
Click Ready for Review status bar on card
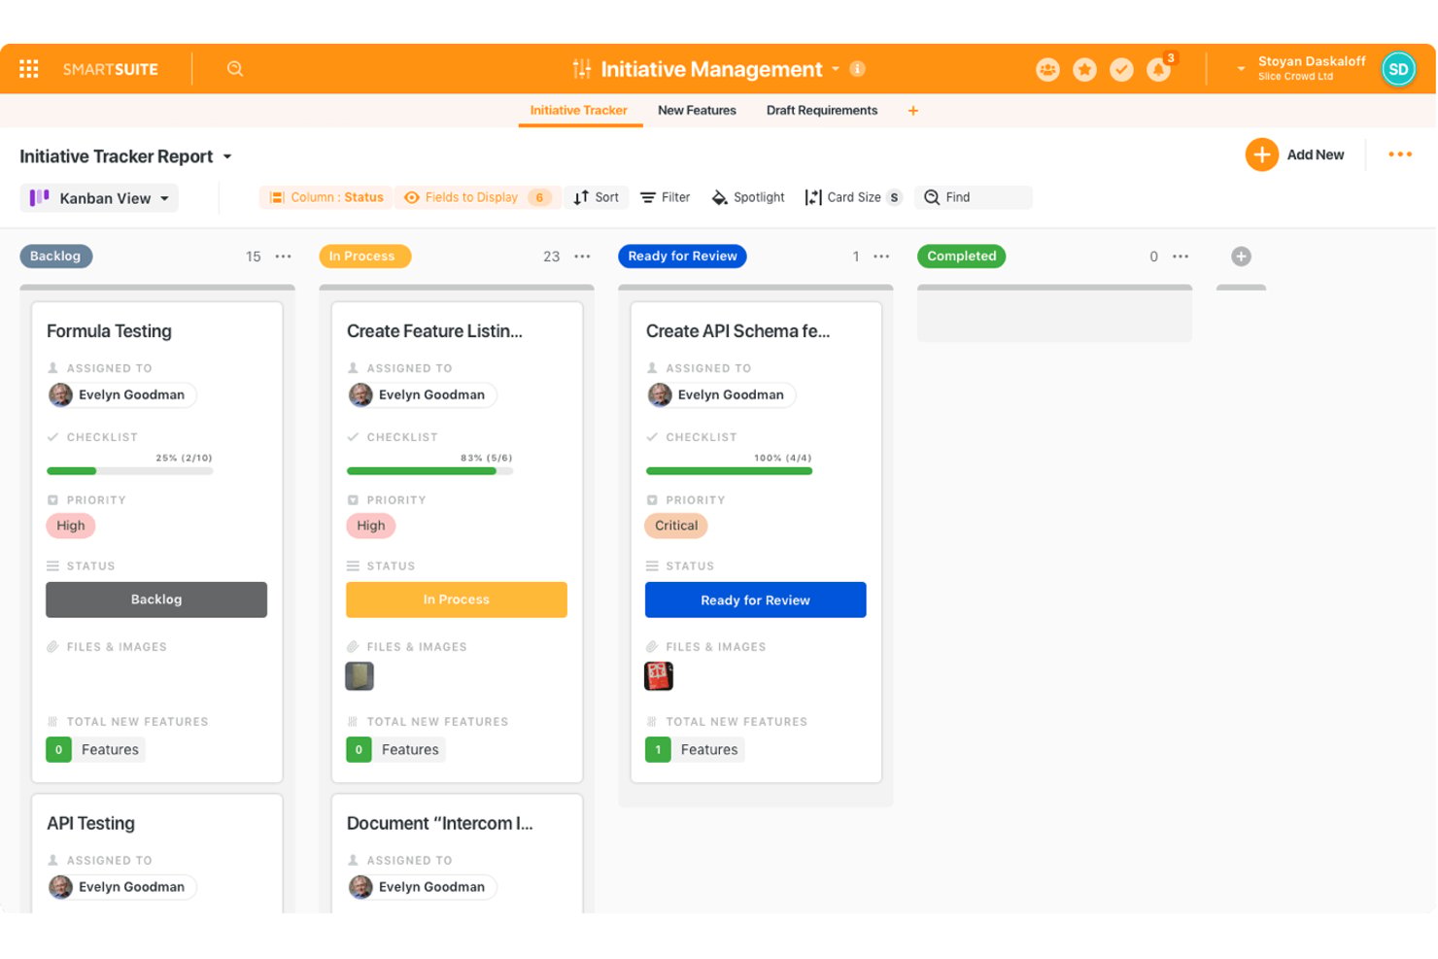click(756, 599)
